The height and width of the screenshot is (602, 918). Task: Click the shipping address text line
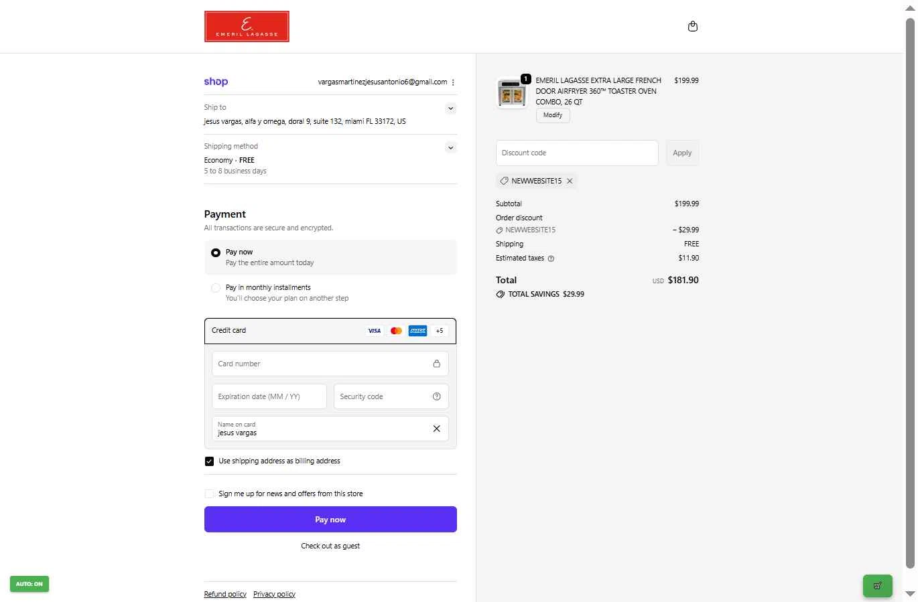coord(305,121)
